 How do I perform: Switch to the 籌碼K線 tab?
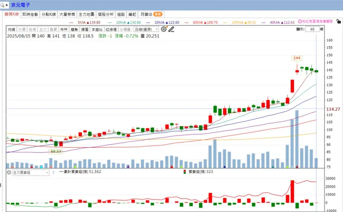(12, 14)
